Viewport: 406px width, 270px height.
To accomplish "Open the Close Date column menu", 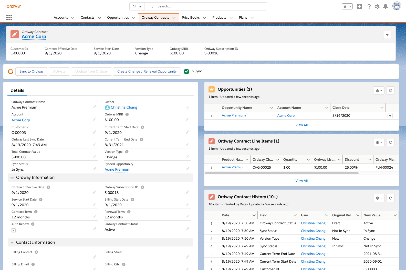I will (382, 108).
